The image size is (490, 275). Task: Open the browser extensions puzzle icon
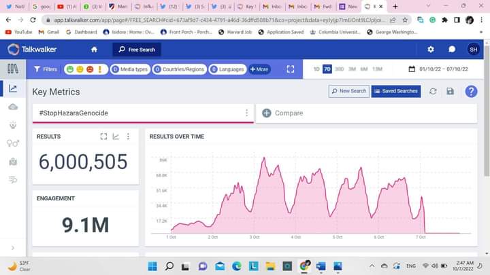[x=444, y=20]
